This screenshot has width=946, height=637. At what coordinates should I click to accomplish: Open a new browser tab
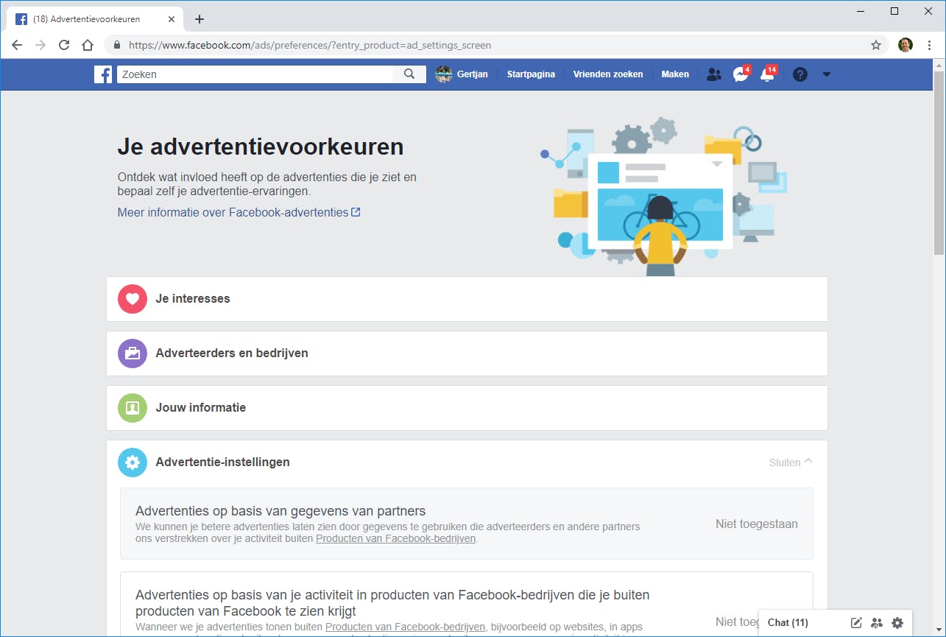(199, 19)
